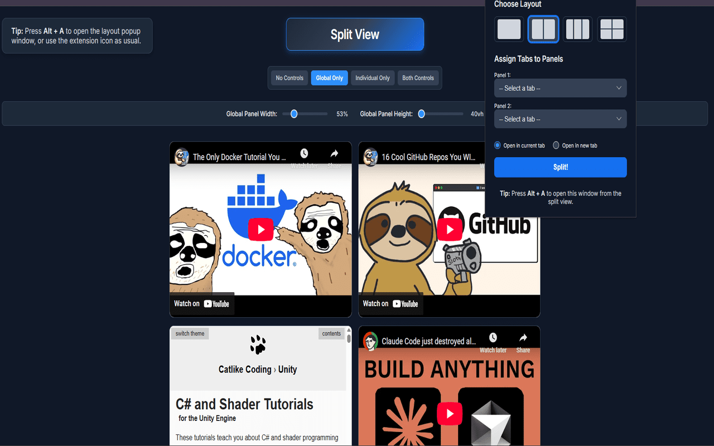Select the Open in new tab radio button
The image size is (714, 446).
coord(556,146)
